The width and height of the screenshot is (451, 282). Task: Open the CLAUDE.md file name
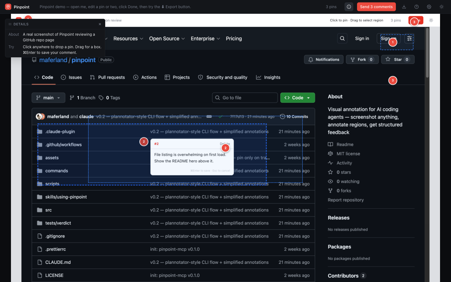pyautogui.click(x=58, y=262)
